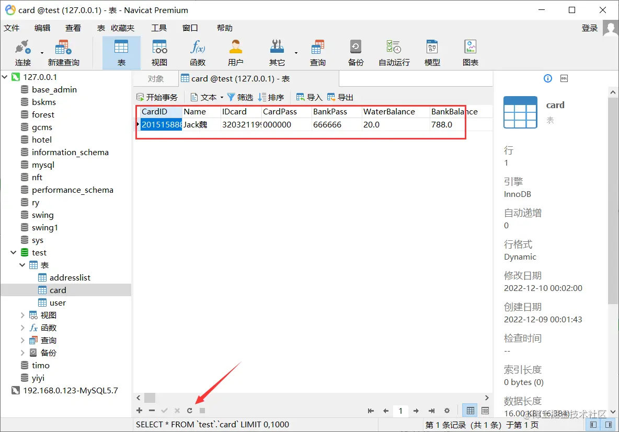Click the BankPass cell 666666
The height and width of the screenshot is (432, 619).
(337, 125)
